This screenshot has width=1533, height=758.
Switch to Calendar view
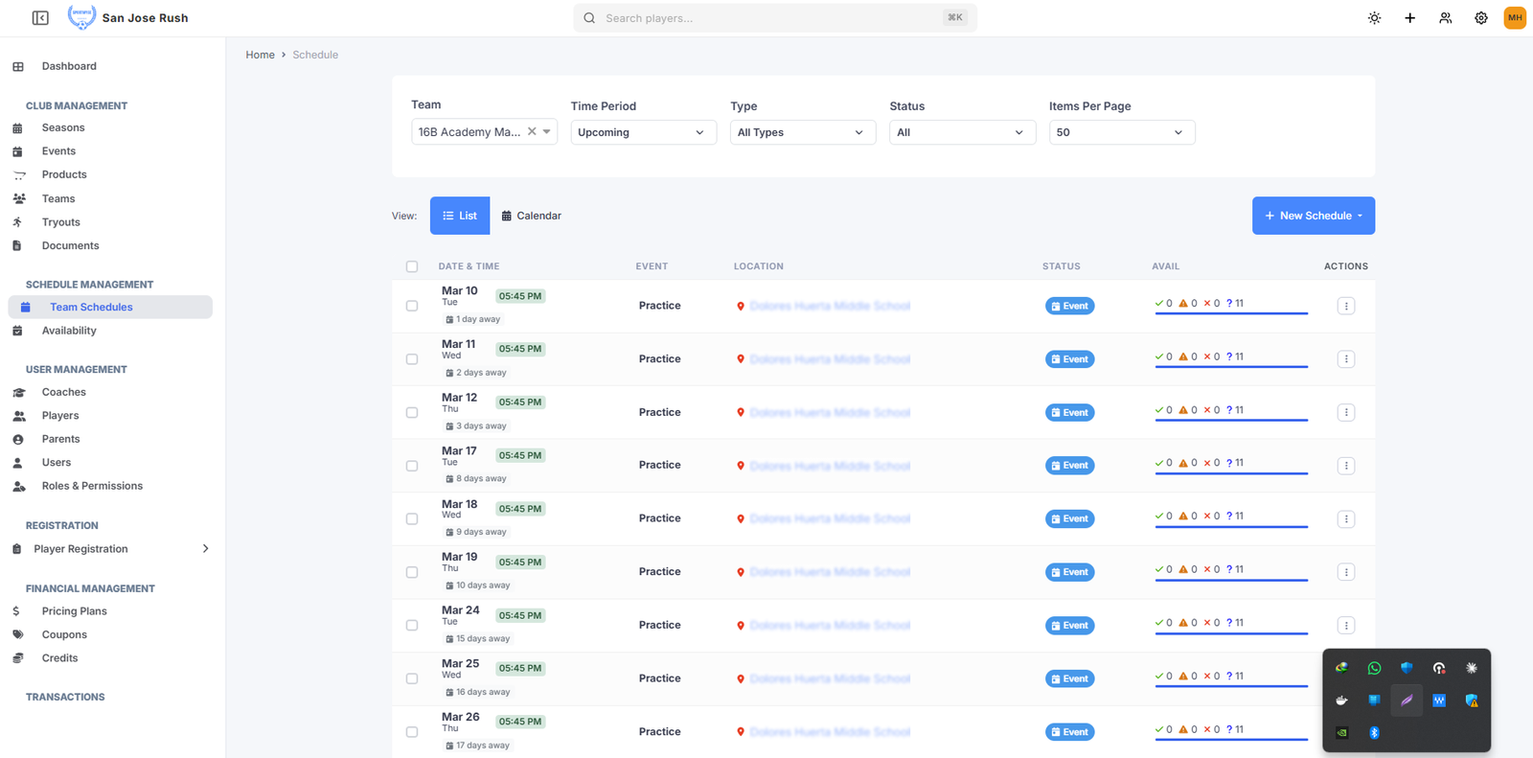(532, 216)
